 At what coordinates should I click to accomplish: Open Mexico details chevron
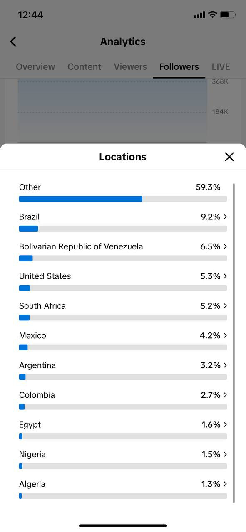coord(225,335)
